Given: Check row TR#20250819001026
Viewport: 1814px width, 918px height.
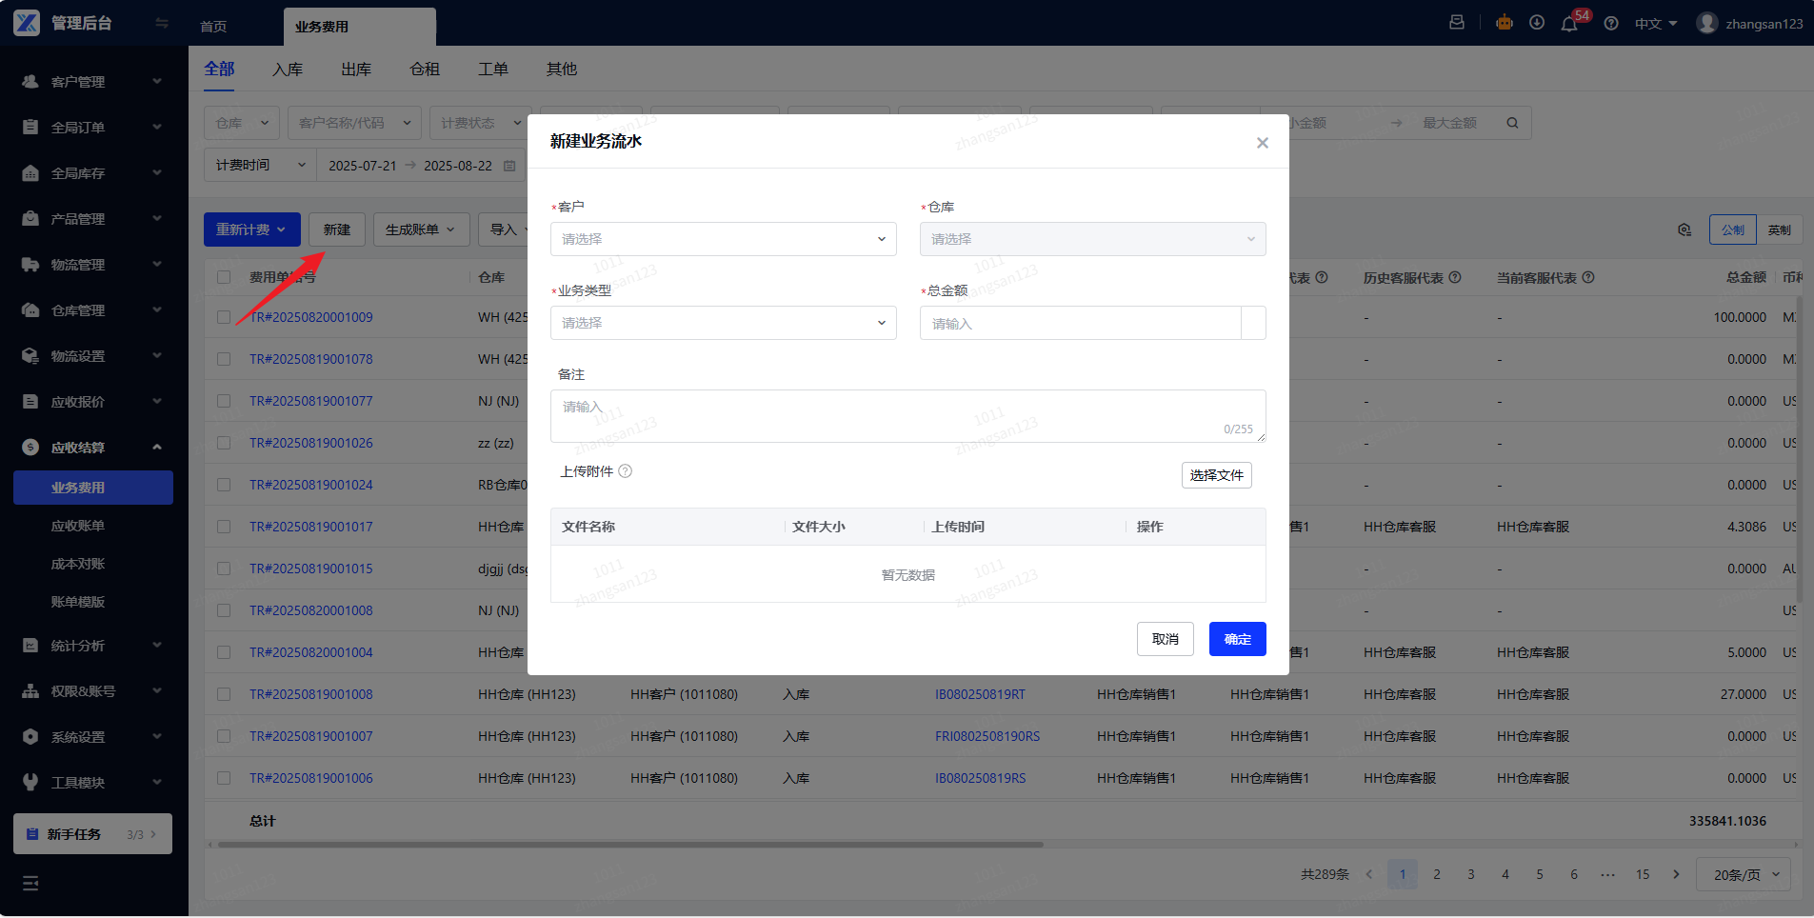Looking at the screenshot, I should [x=224, y=443].
